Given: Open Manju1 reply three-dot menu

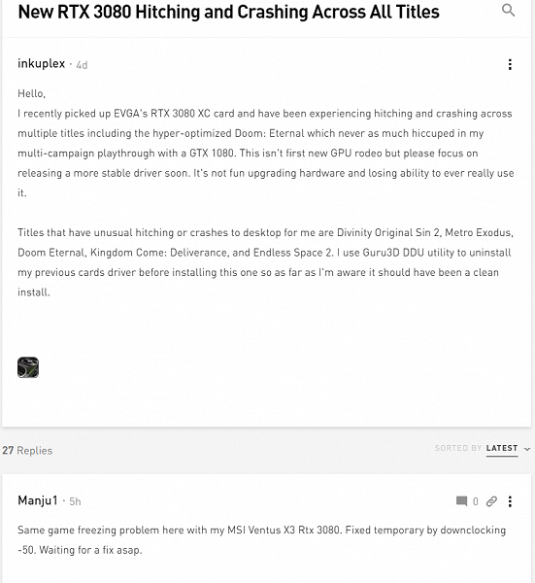Looking at the screenshot, I should point(510,501).
